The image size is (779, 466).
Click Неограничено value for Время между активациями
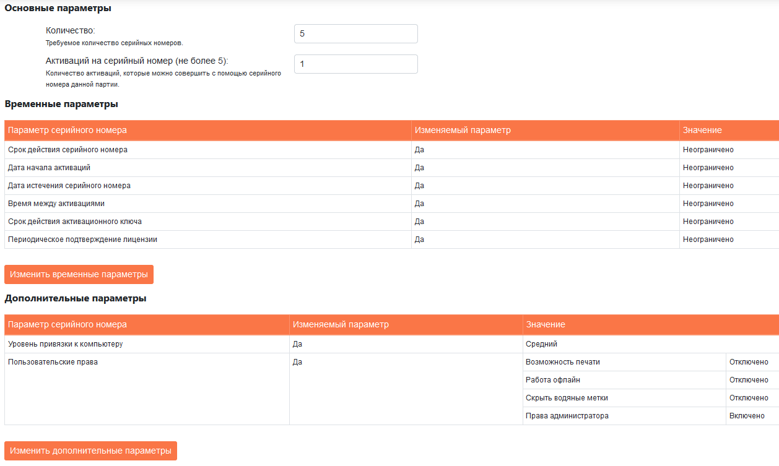[708, 204]
